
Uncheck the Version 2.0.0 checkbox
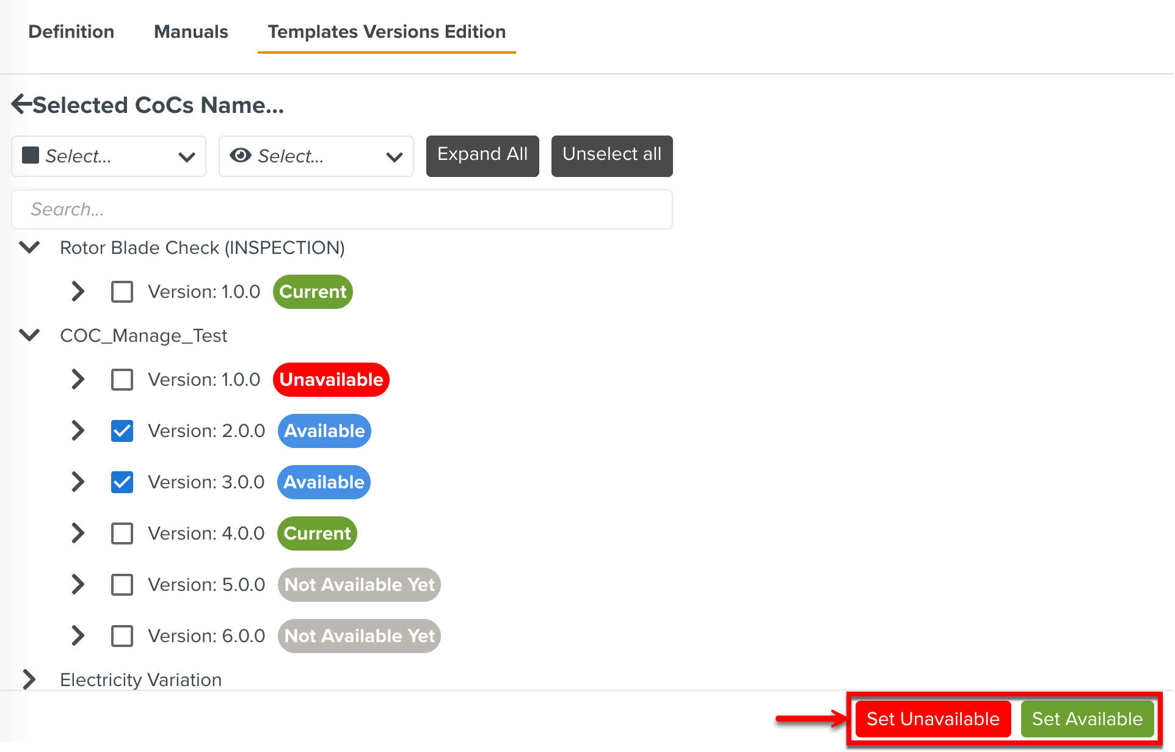pyautogui.click(x=122, y=431)
